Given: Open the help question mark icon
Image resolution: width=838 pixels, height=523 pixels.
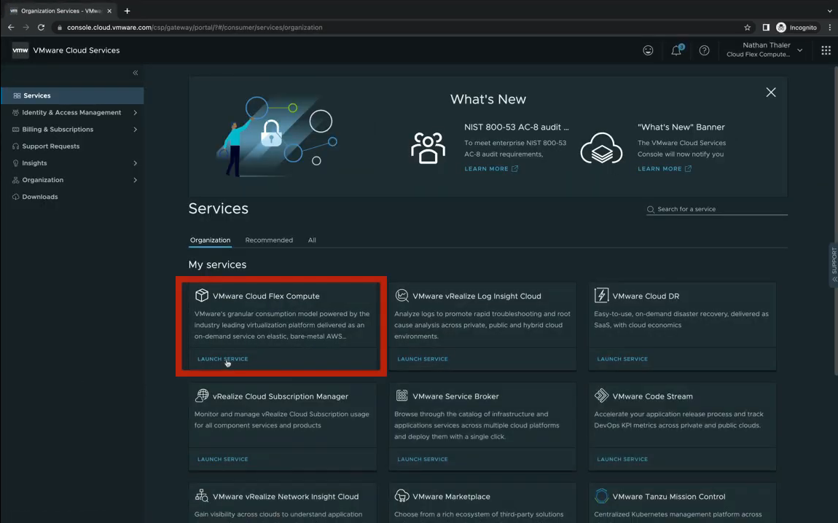Looking at the screenshot, I should point(705,50).
